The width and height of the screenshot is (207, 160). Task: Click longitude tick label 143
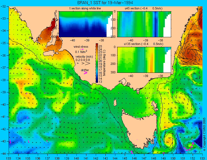click(105, 158)
